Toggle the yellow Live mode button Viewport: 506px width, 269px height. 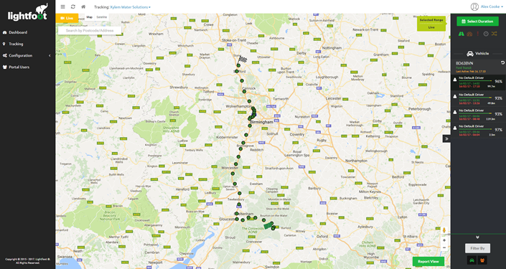click(x=67, y=18)
